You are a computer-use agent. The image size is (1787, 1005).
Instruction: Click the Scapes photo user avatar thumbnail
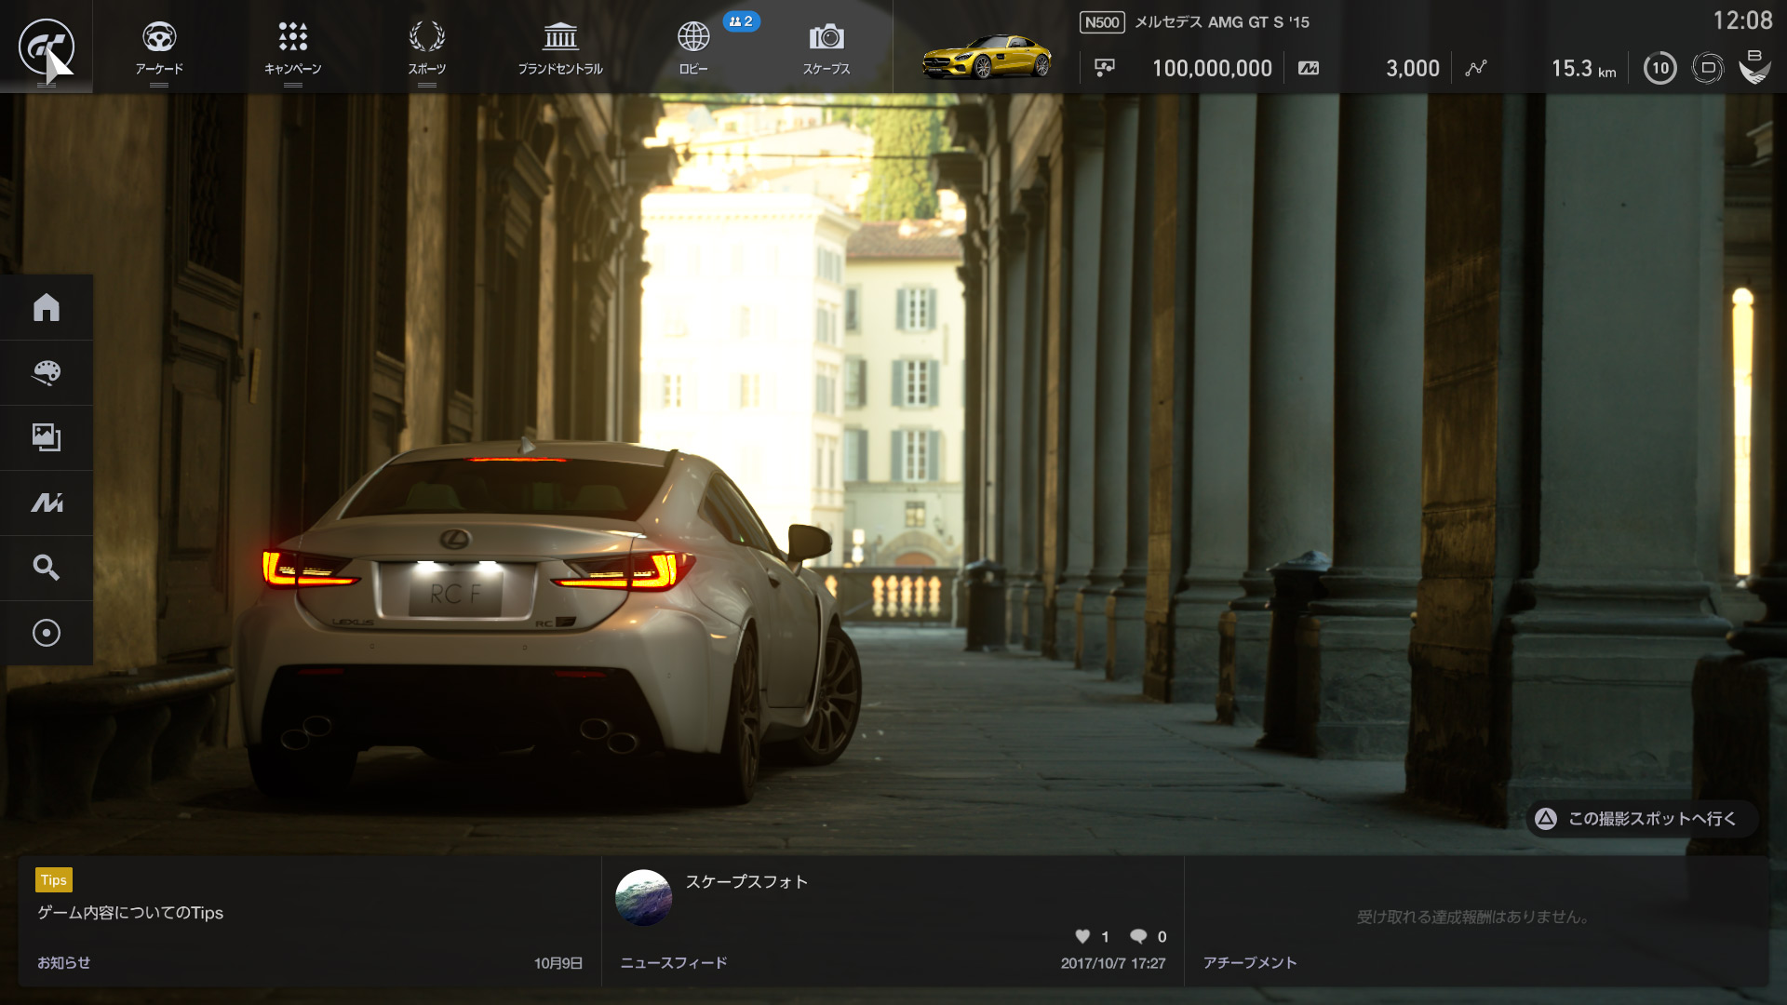pyautogui.click(x=643, y=898)
